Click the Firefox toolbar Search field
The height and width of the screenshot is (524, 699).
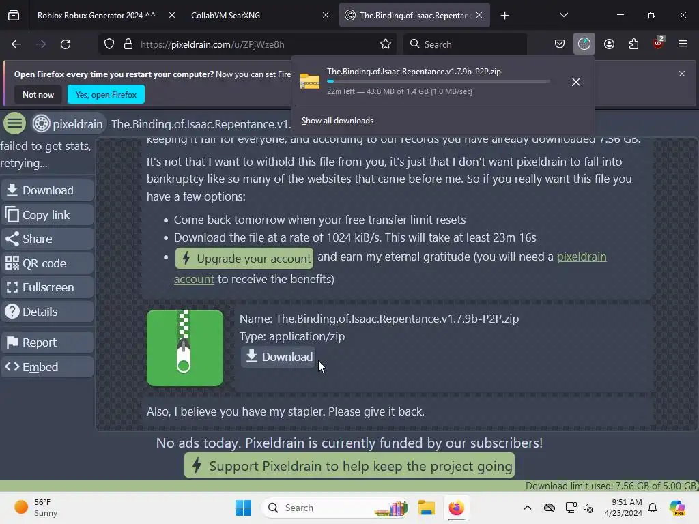coord(465,44)
